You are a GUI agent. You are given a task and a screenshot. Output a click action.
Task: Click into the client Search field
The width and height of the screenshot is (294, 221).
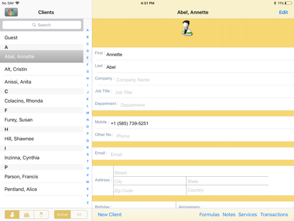(42, 25)
